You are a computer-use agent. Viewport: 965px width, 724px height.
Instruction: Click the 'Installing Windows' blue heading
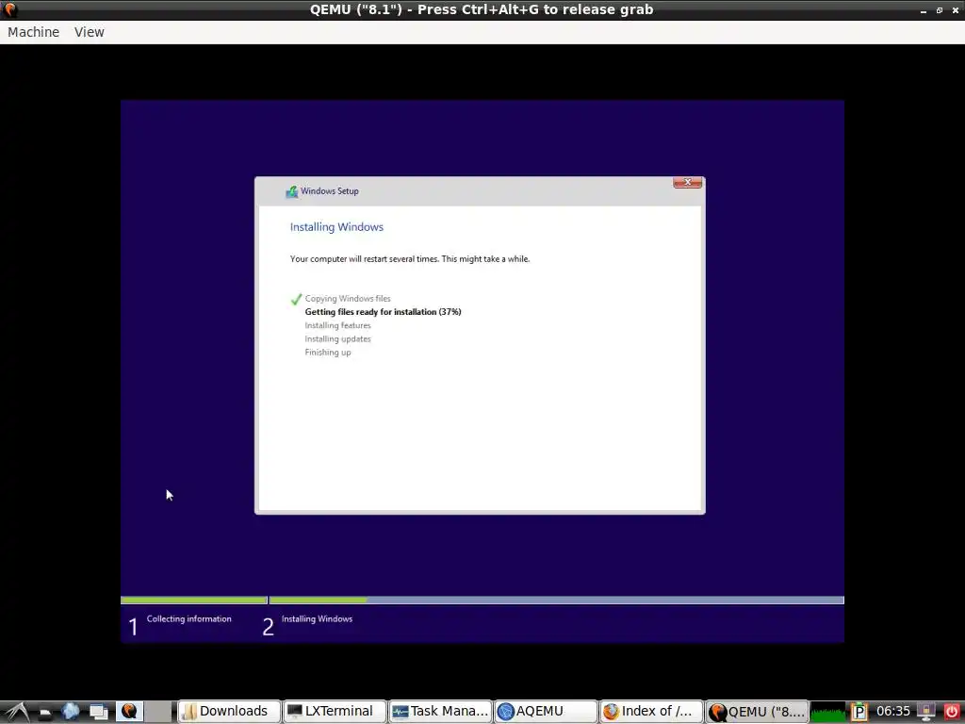pos(336,227)
